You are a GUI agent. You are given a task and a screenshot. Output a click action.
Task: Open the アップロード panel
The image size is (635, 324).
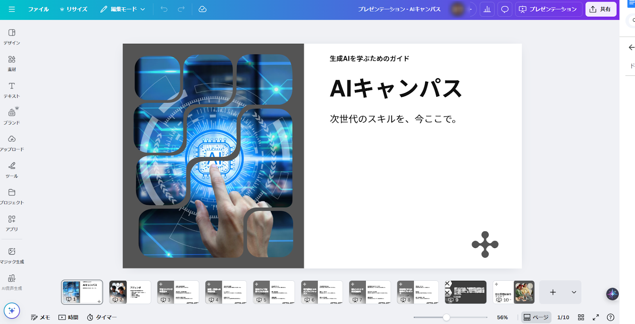tap(12, 143)
